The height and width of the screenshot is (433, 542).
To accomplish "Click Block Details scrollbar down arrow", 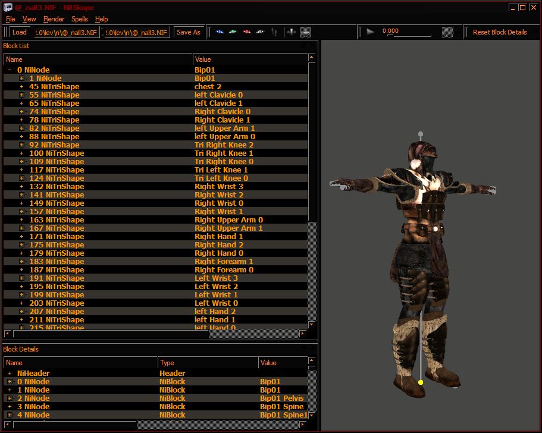I will [312, 415].
